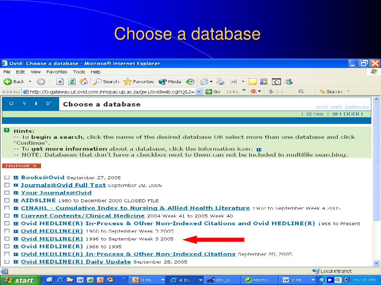381x285 pixels.
Task: Open info icon for Books@Ovid
Action: coord(16,178)
